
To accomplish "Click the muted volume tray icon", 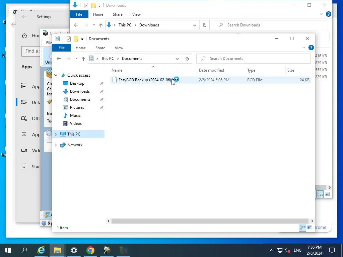I will [287, 250].
